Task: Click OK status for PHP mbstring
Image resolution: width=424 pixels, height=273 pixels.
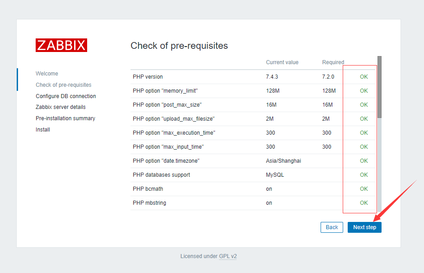Action: [363, 203]
